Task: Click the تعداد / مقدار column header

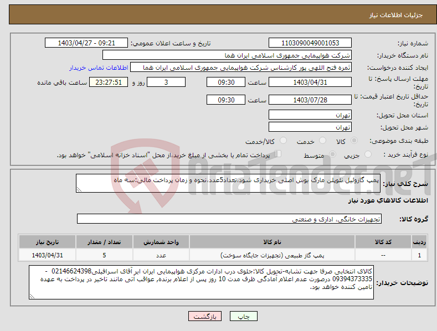Action: tap(104, 242)
